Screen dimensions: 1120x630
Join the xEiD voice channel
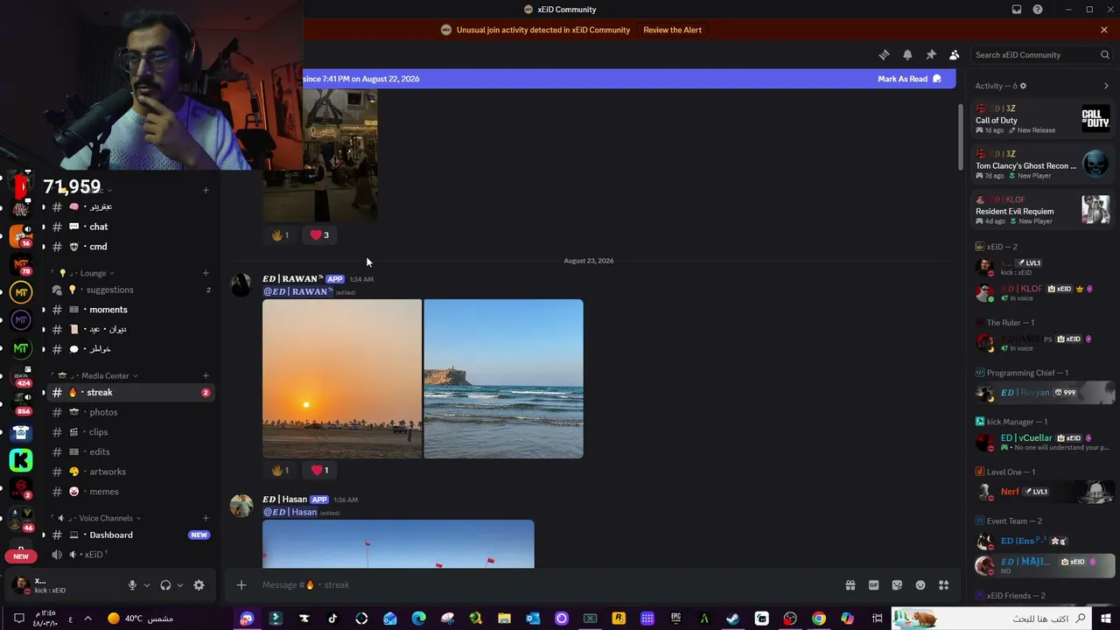click(130, 555)
